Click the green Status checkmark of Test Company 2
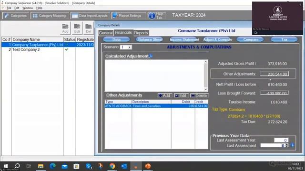305x171 pixels. (x=67, y=49)
